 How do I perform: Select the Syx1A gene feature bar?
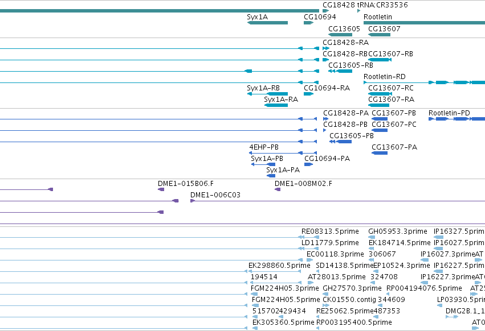(267, 23)
